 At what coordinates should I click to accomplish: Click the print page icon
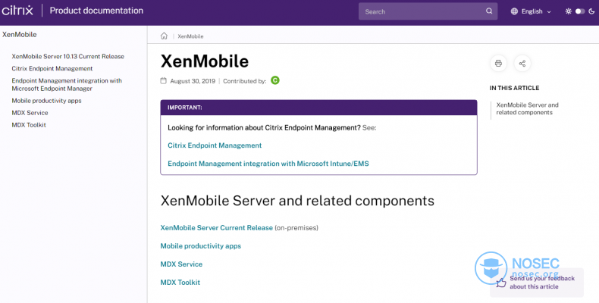(x=498, y=64)
